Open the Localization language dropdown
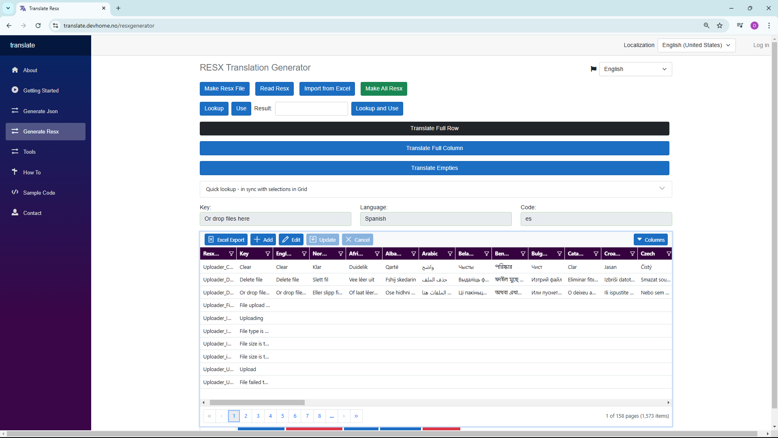Viewport: 778px width, 438px height. (696, 45)
